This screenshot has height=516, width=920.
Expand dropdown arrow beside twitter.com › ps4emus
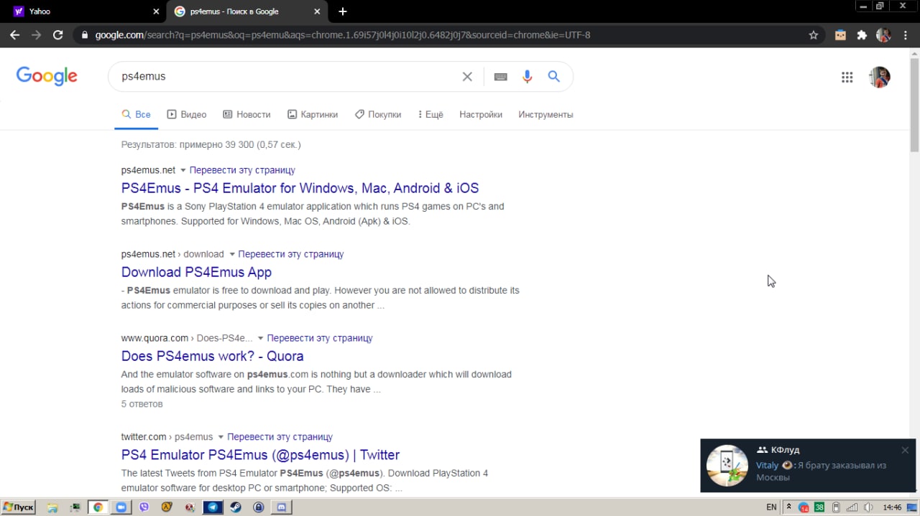coord(221,437)
